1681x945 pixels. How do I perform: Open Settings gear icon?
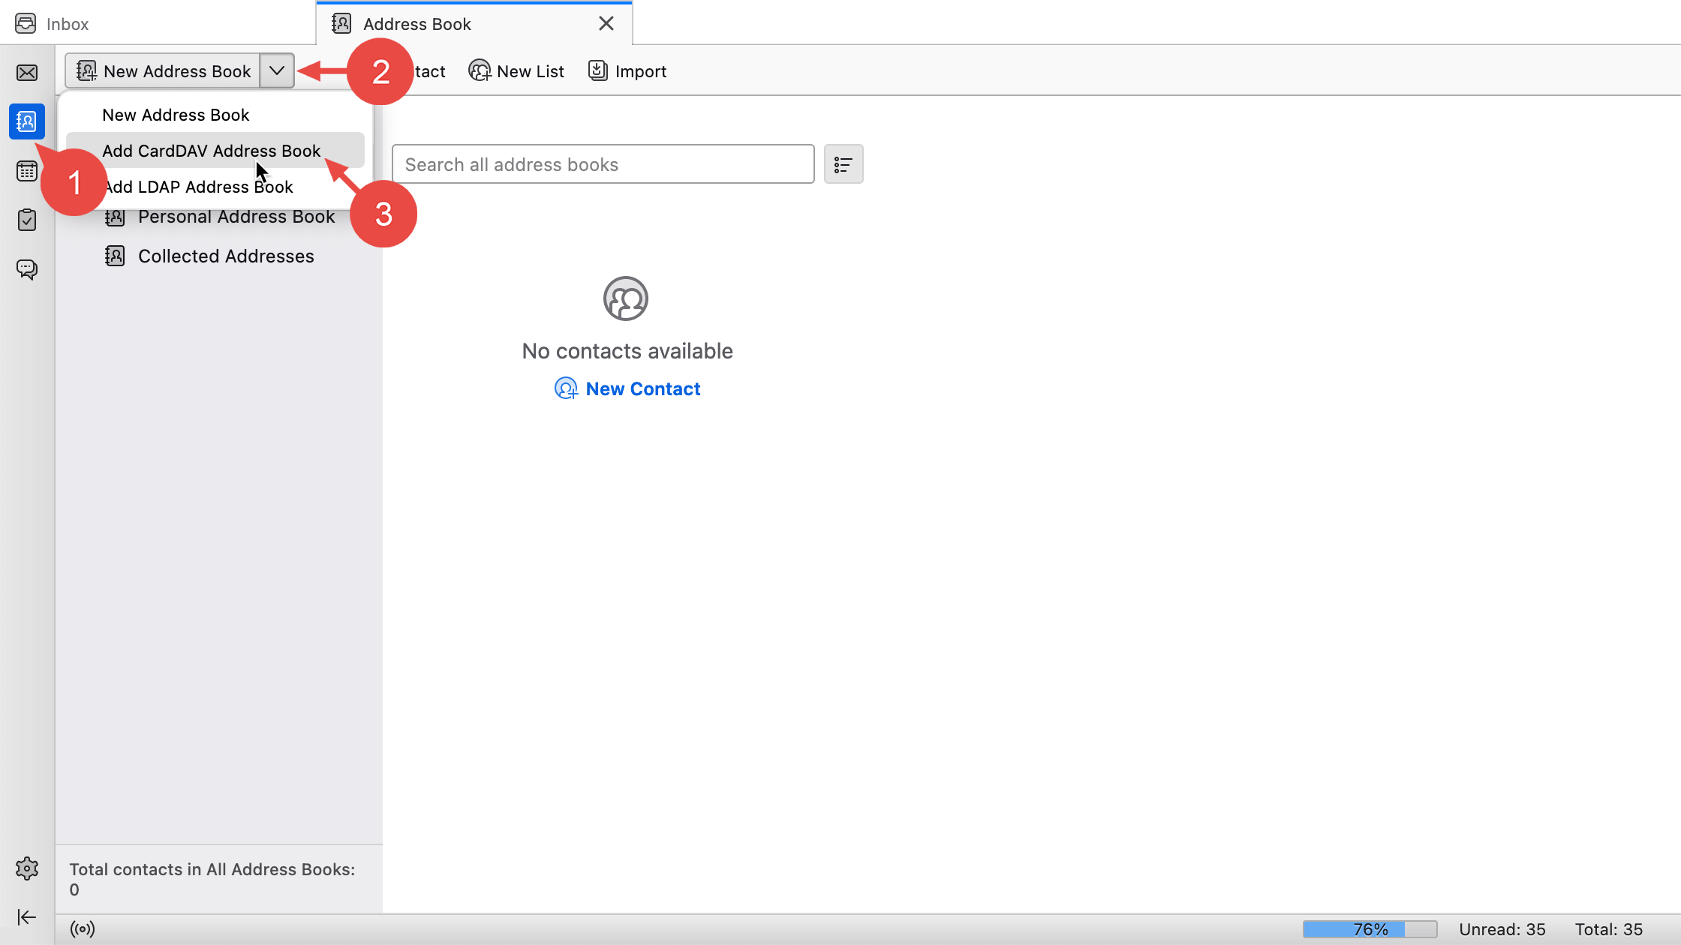(27, 868)
